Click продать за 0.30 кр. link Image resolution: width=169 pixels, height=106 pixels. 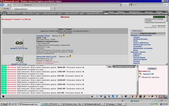19,48
